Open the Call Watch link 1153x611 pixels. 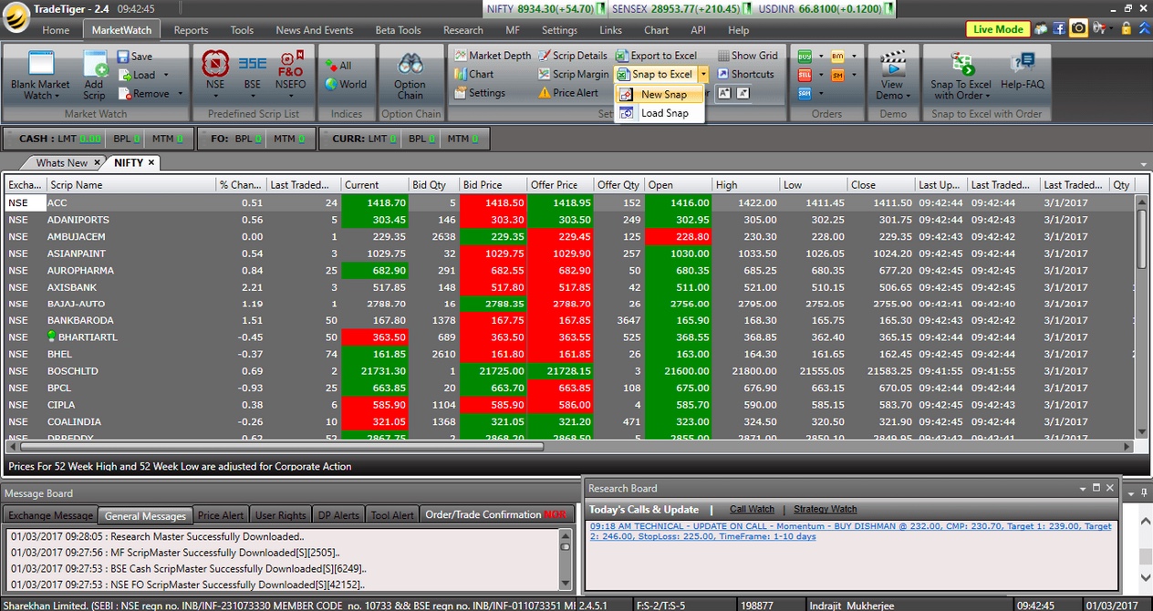coord(752,510)
